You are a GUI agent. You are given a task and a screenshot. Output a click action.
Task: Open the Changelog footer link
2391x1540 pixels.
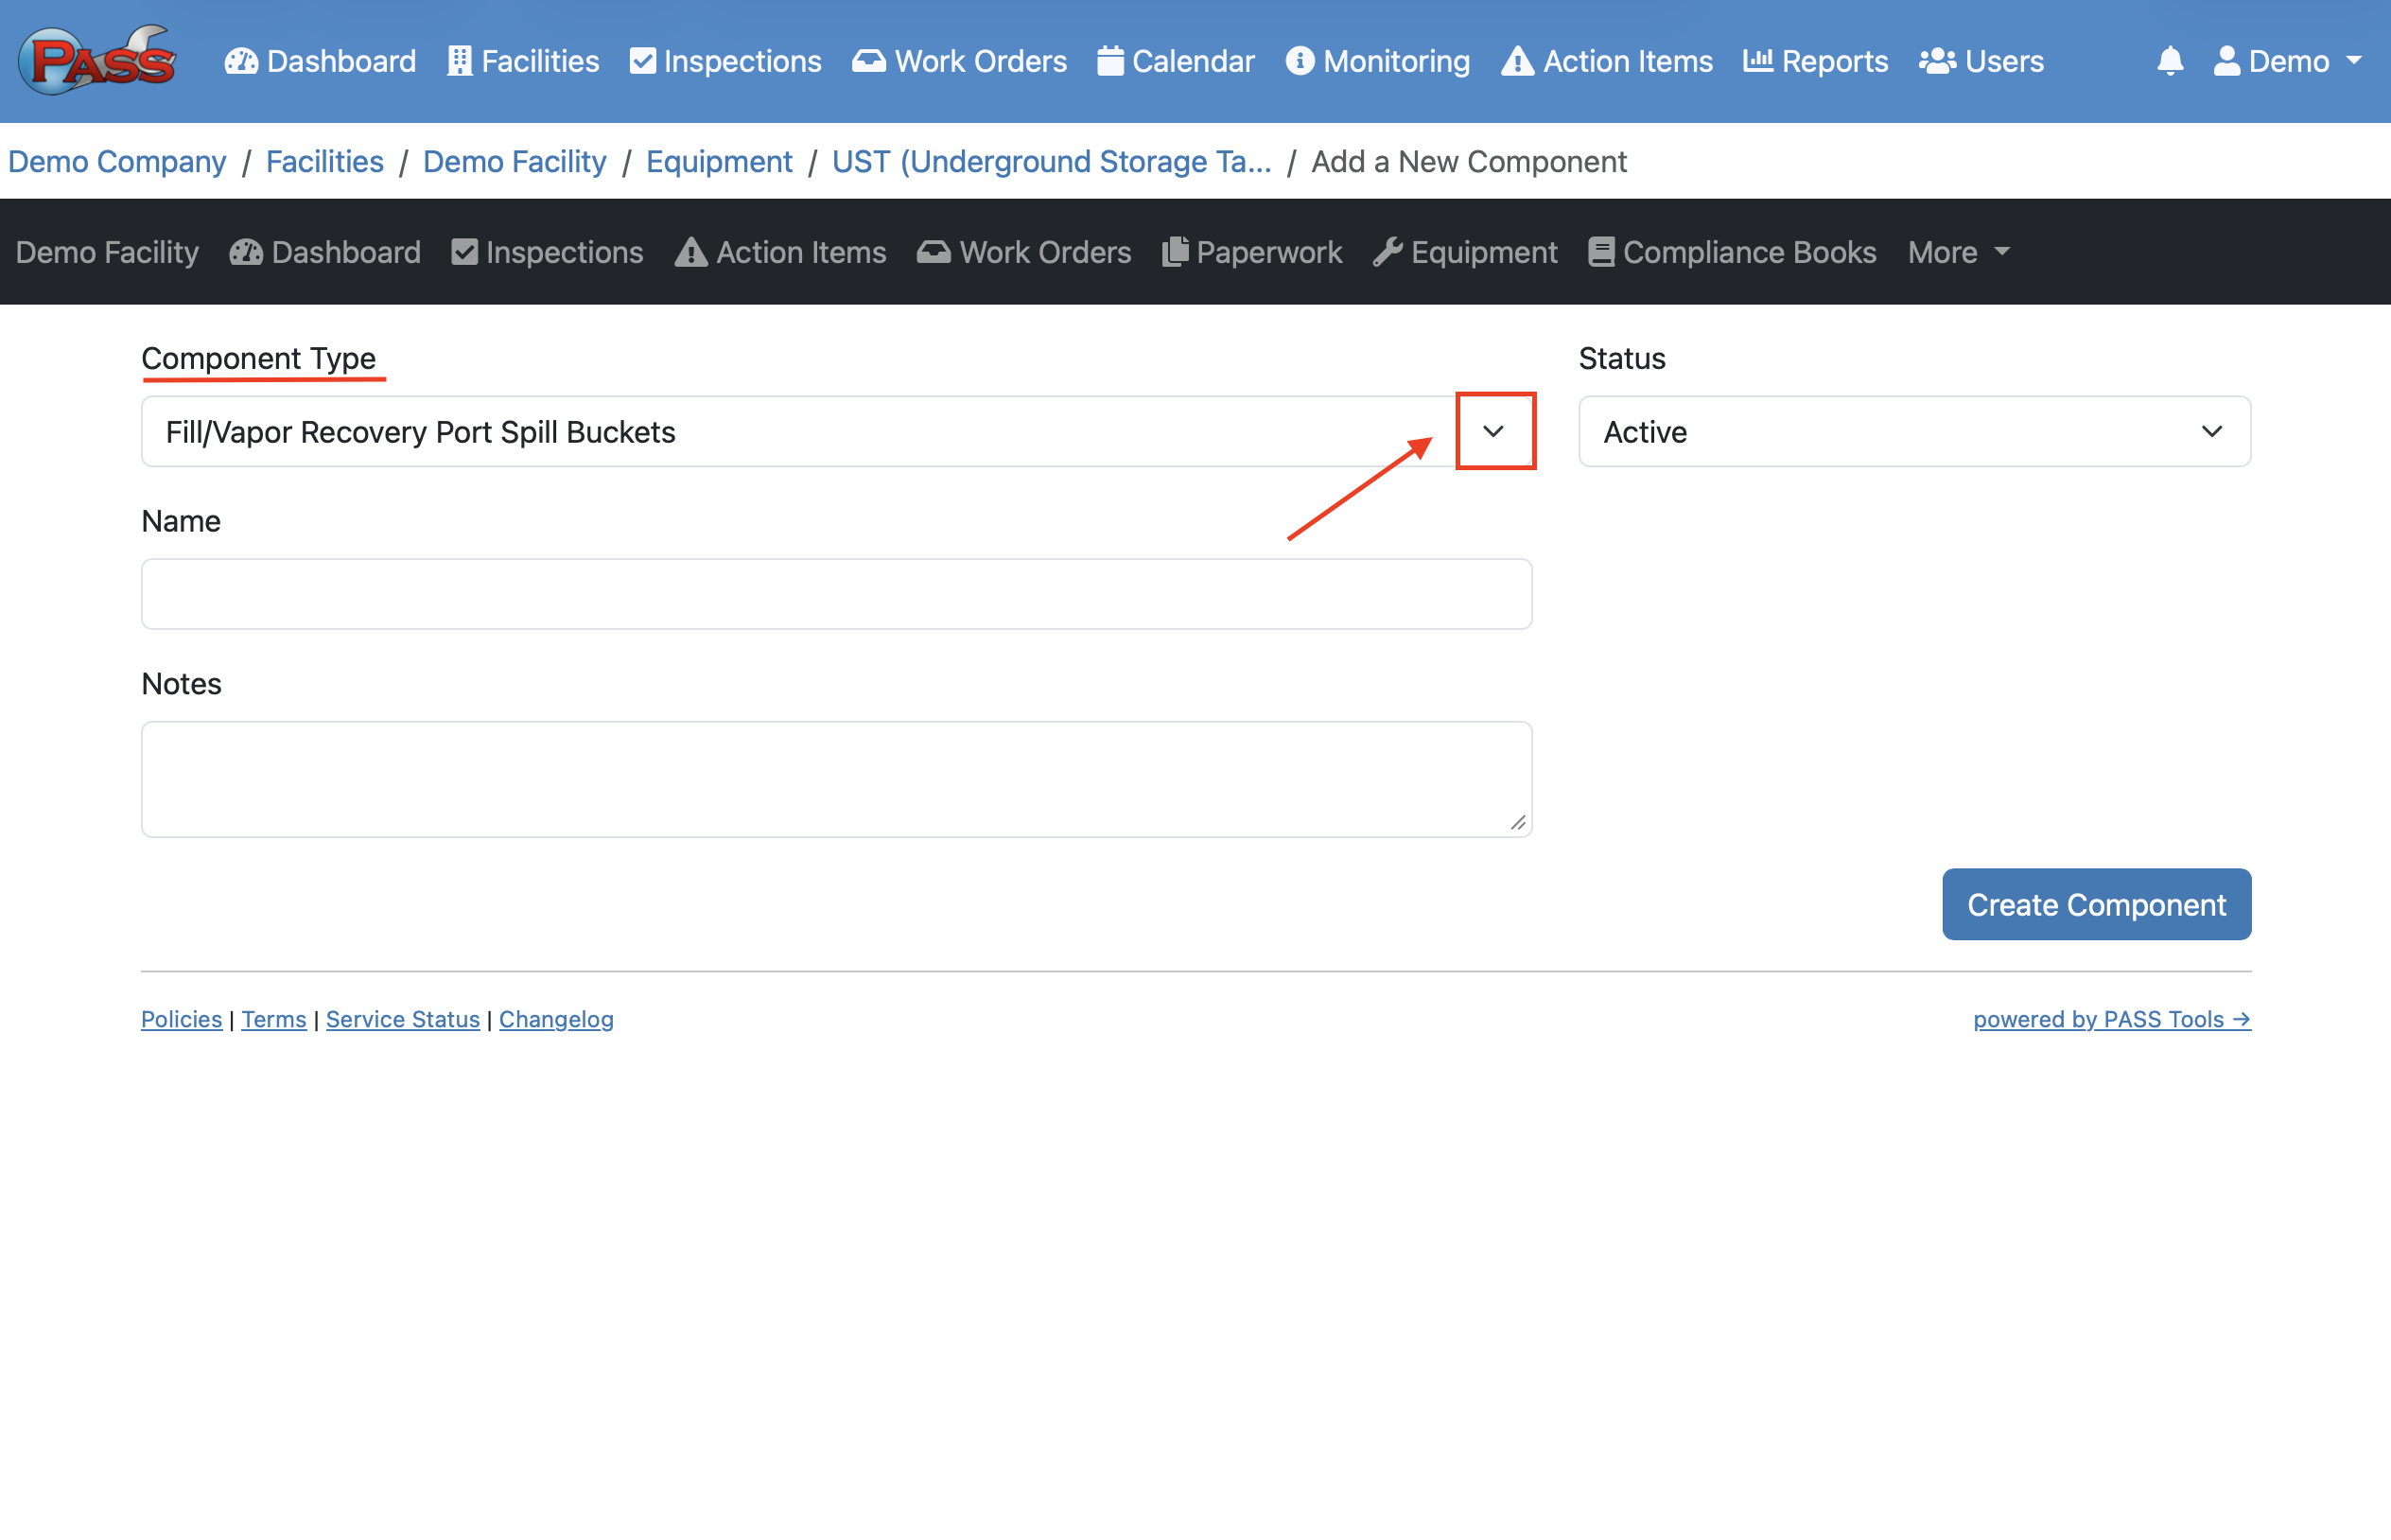click(x=556, y=1019)
